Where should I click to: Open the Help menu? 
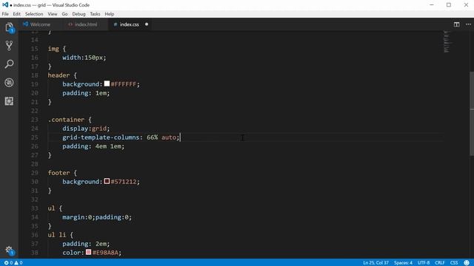click(x=109, y=14)
